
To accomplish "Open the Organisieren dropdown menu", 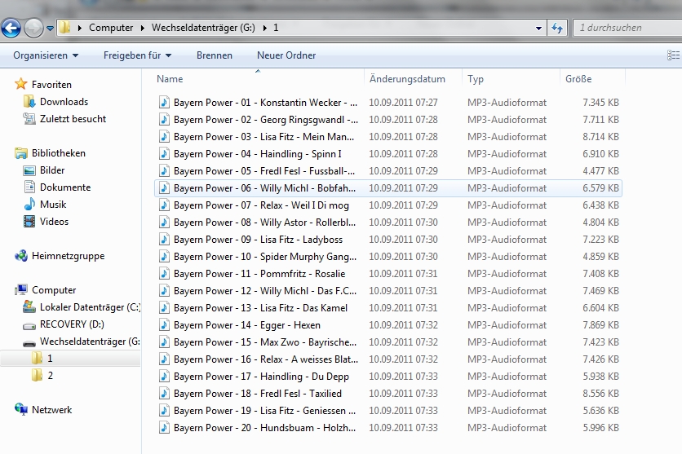I will coord(46,55).
